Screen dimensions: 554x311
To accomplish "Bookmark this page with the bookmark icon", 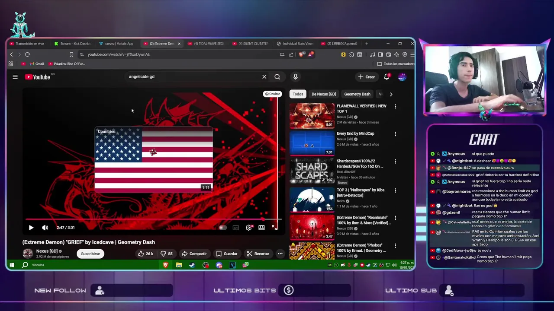I will [x=71, y=54].
